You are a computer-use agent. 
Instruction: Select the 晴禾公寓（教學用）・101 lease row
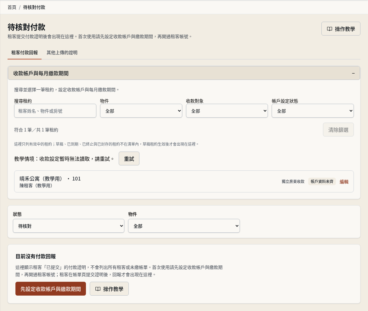(x=184, y=181)
